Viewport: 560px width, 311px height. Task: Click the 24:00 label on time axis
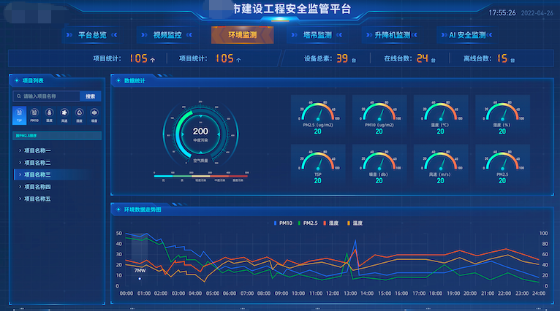tap(539, 293)
